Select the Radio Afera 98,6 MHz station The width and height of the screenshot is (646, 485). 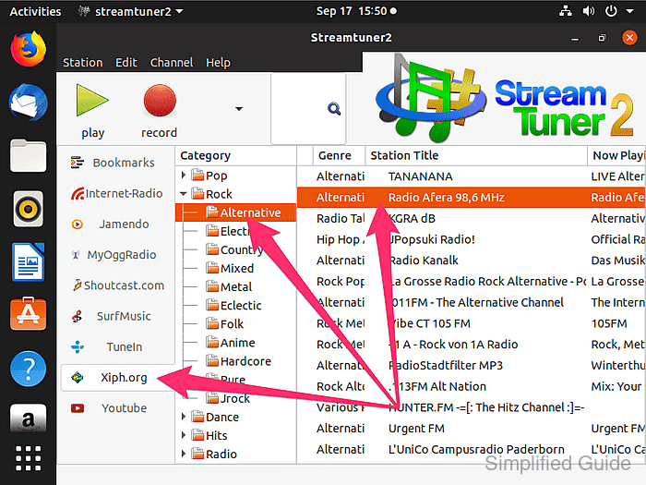(x=472, y=198)
